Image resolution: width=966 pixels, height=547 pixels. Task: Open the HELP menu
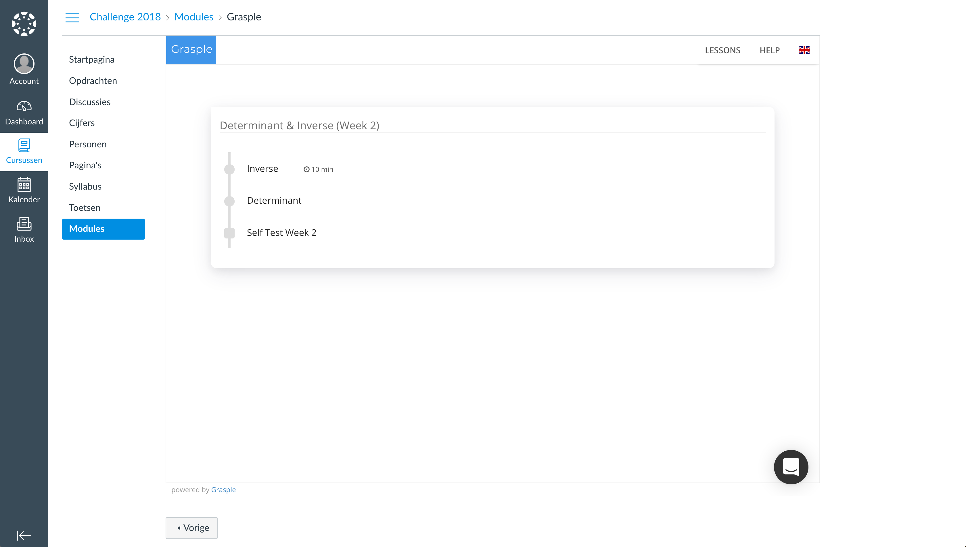click(x=769, y=50)
